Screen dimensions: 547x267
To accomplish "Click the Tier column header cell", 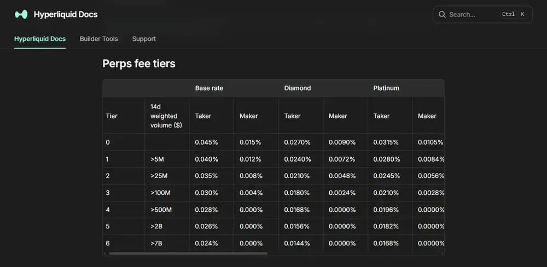I will click(124, 116).
